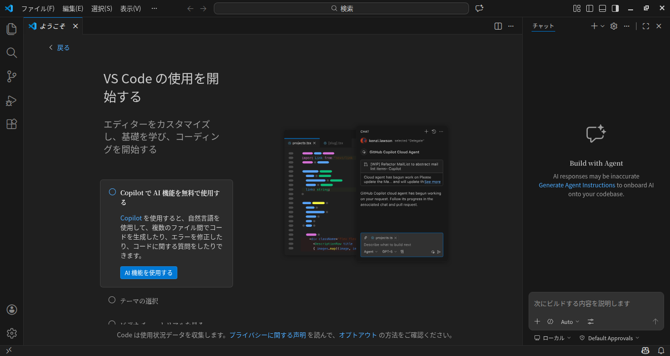Expand the Auto model picker dropdown
Screen dimensions: 670x356
(569, 322)
